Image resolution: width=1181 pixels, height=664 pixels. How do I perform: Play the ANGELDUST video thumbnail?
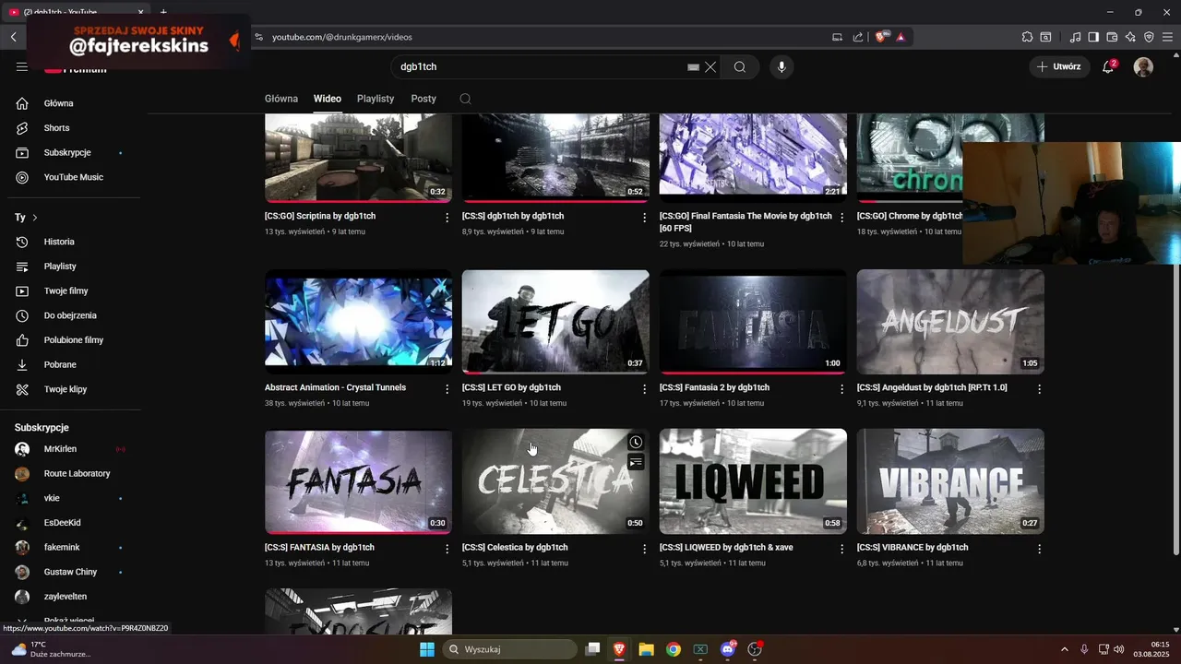pos(950,322)
